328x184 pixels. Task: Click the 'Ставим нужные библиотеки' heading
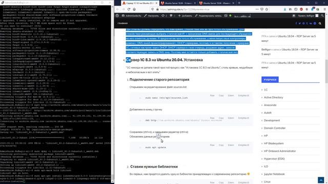point(154,167)
